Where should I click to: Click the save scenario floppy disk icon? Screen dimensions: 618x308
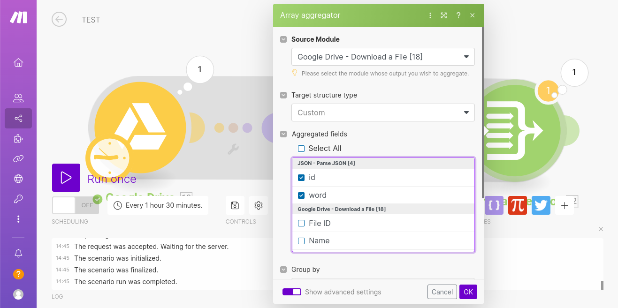click(x=235, y=205)
